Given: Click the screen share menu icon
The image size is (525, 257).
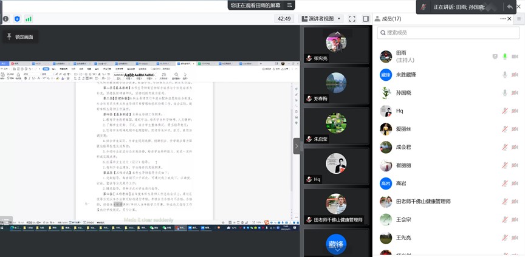Looking at the screenshot, I should pyautogui.click(x=290, y=5).
